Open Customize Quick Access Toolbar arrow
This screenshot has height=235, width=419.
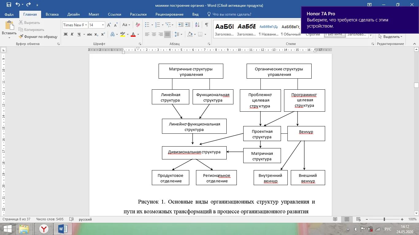(37, 5)
